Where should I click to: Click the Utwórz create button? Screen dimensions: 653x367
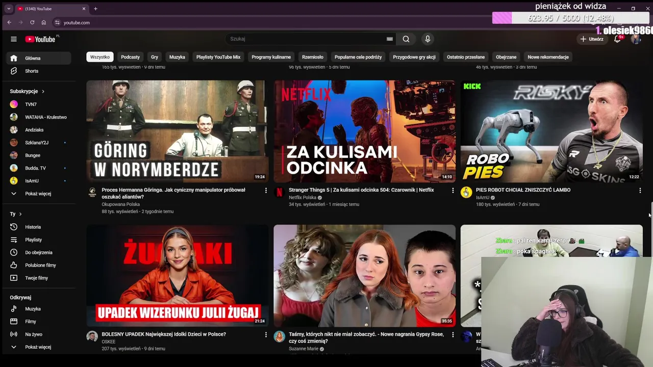(592, 39)
